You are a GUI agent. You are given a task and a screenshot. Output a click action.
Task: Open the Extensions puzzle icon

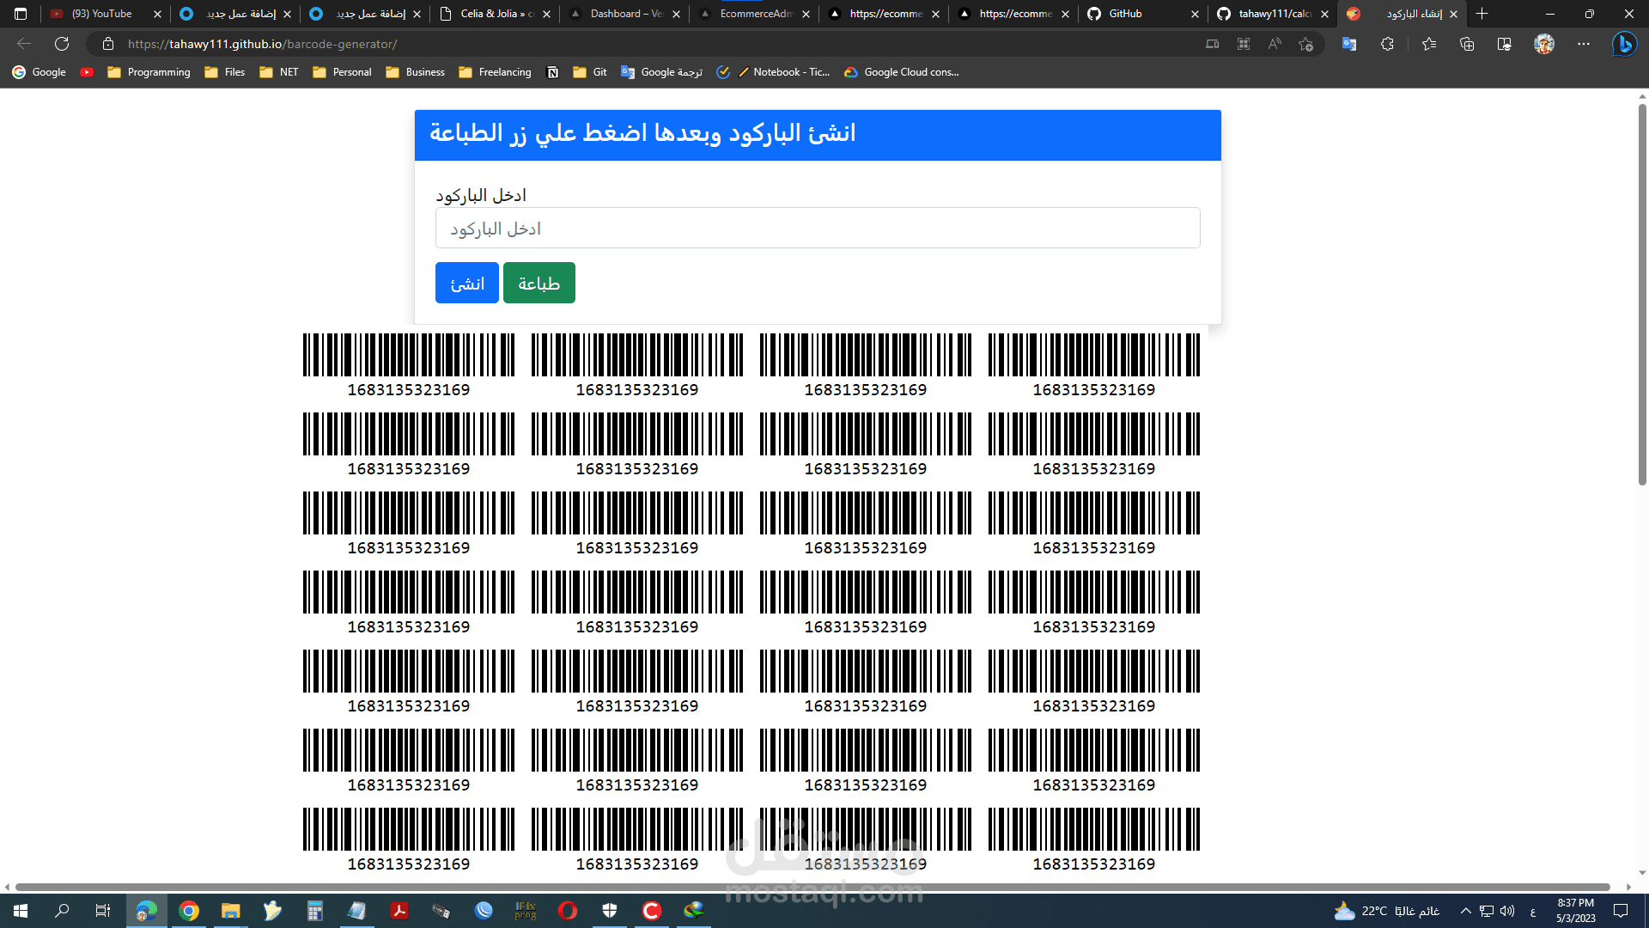(1387, 44)
